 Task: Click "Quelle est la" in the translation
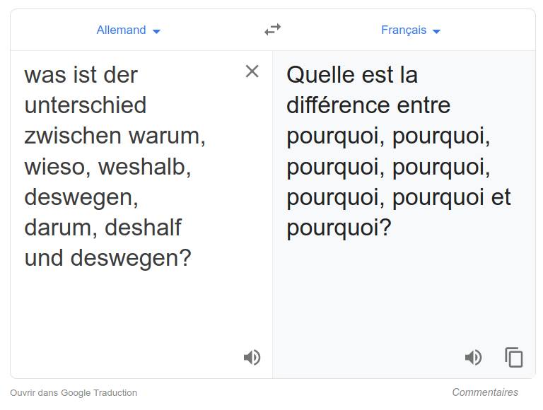(352, 75)
